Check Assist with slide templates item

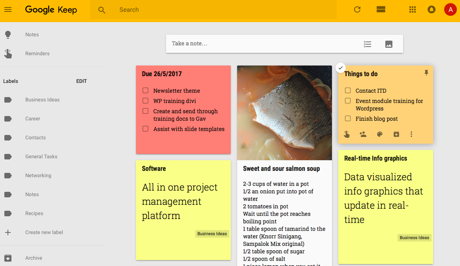145,129
